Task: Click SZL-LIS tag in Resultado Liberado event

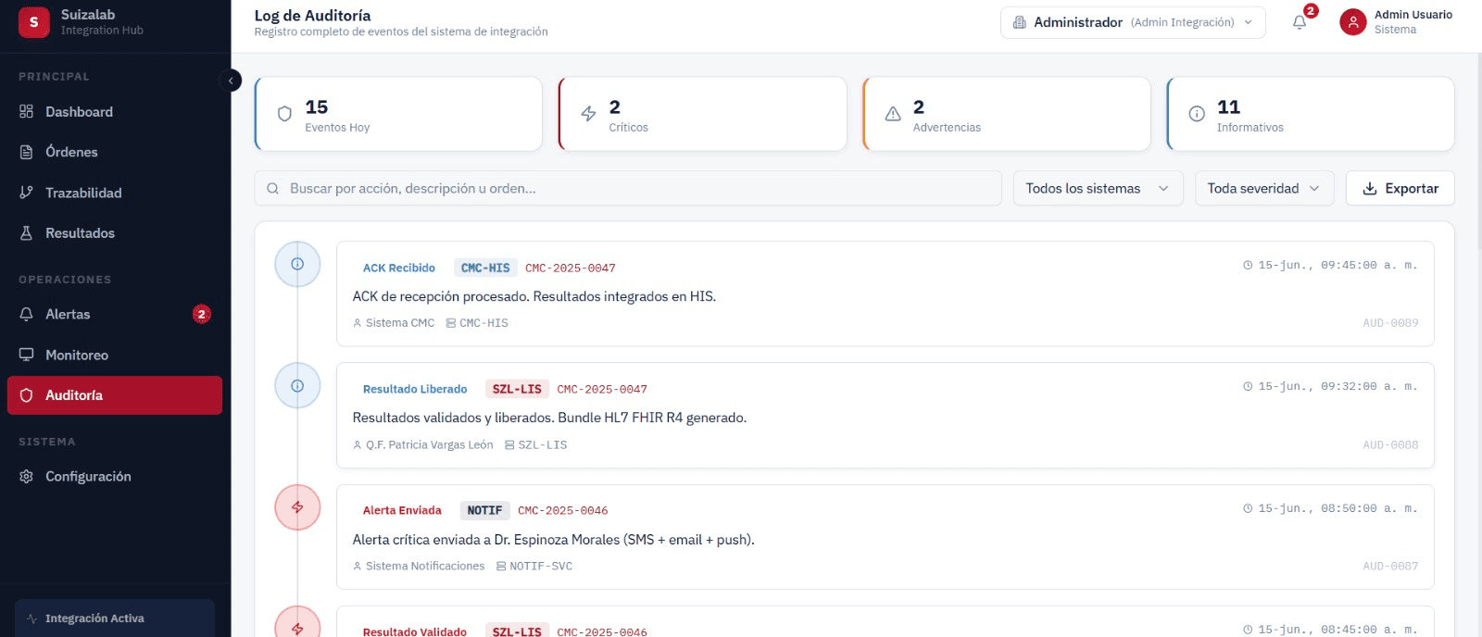Action: (517, 389)
